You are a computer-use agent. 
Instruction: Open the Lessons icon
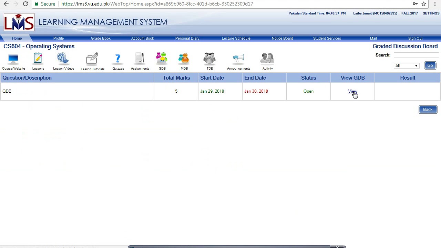[38, 59]
